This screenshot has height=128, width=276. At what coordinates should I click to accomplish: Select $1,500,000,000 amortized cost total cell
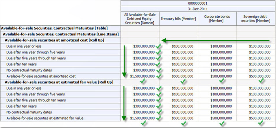[140, 76]
